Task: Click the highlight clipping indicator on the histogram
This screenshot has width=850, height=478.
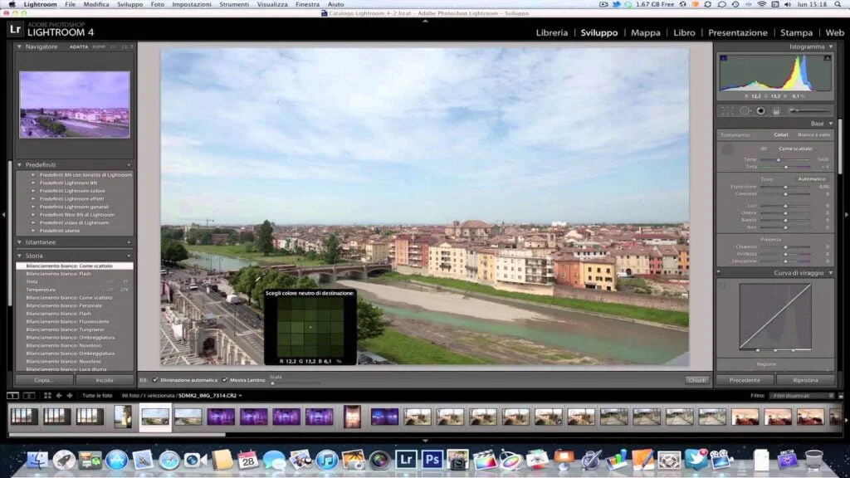Action: 828,57
